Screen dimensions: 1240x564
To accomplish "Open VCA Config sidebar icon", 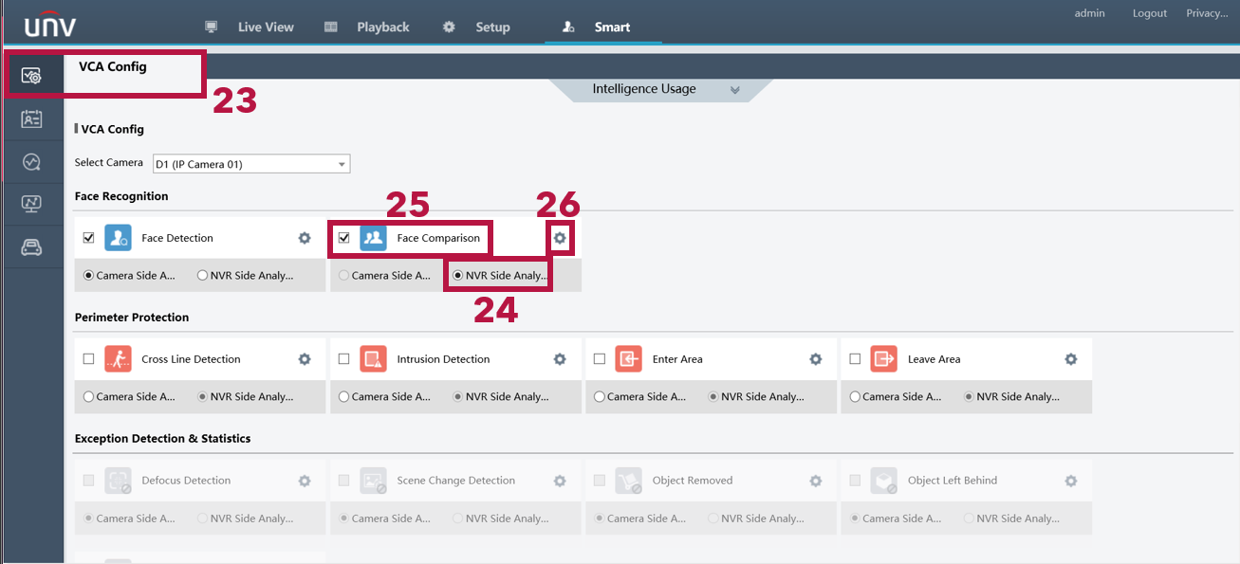I will pos(31,76).
